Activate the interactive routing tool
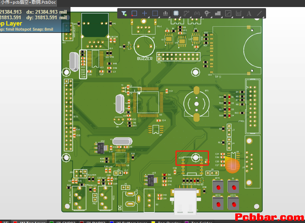 coord(186,13)
